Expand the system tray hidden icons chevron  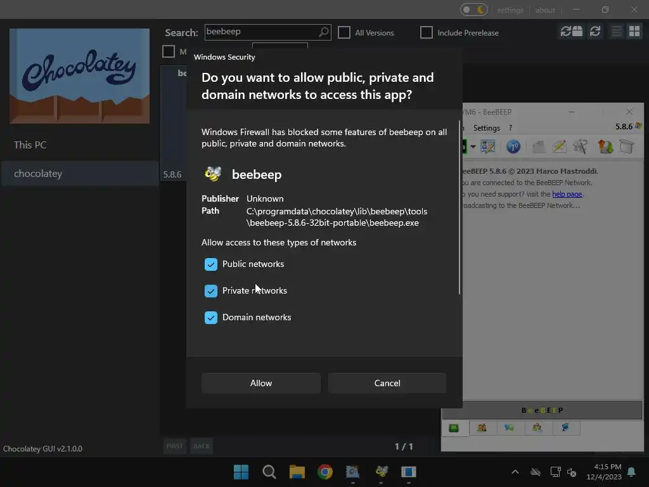tap(515, 472)
